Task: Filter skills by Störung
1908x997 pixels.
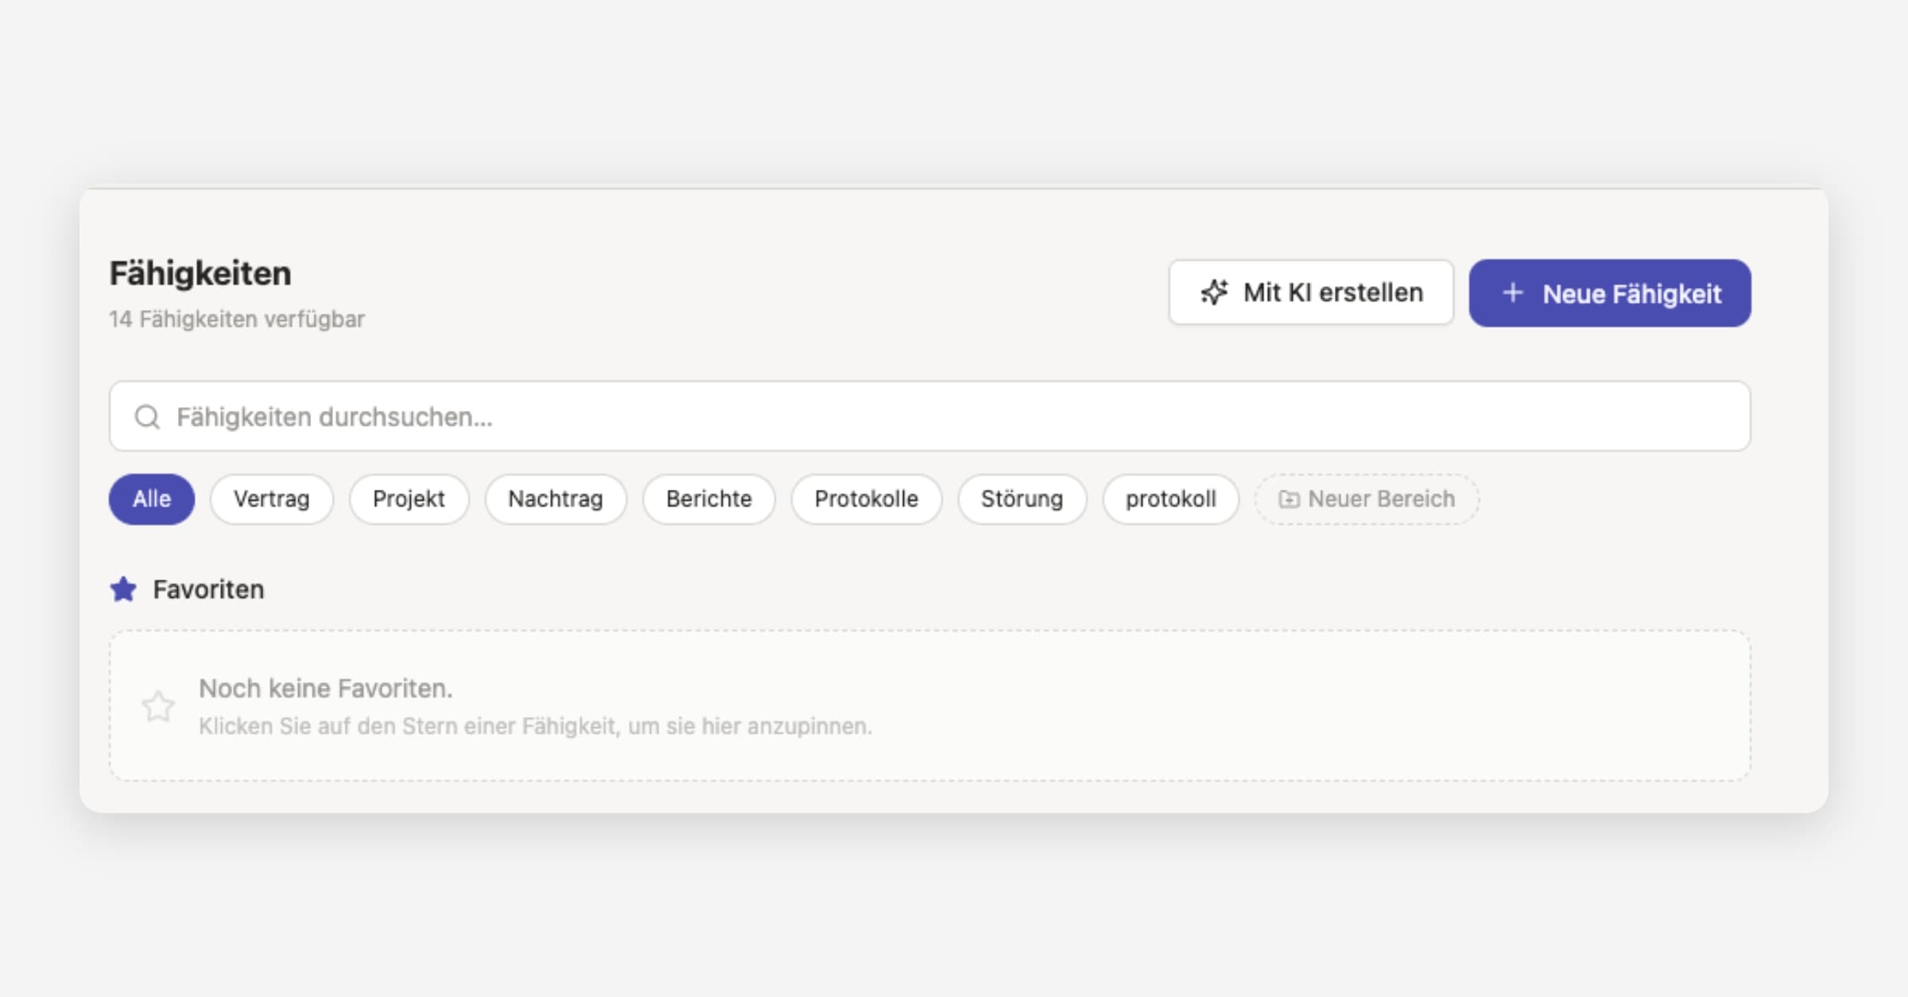Action: click(1022, 499)
